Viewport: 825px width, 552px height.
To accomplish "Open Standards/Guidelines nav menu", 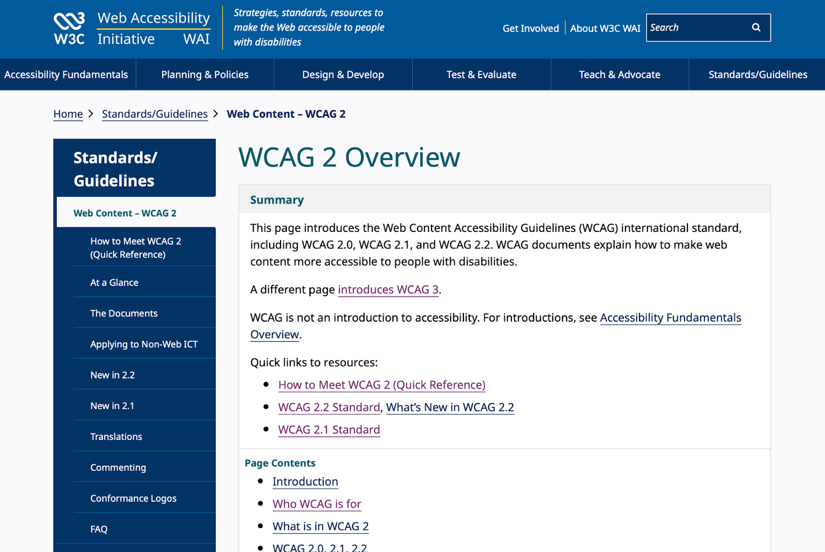I will 757,75.
